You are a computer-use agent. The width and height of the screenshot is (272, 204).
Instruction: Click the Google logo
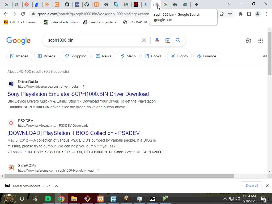click(x=18, y=41)
